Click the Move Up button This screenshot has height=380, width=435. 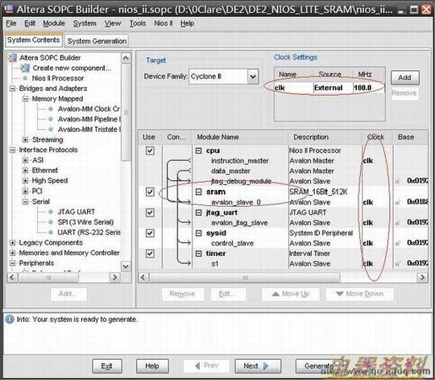(x=291, y=294)
